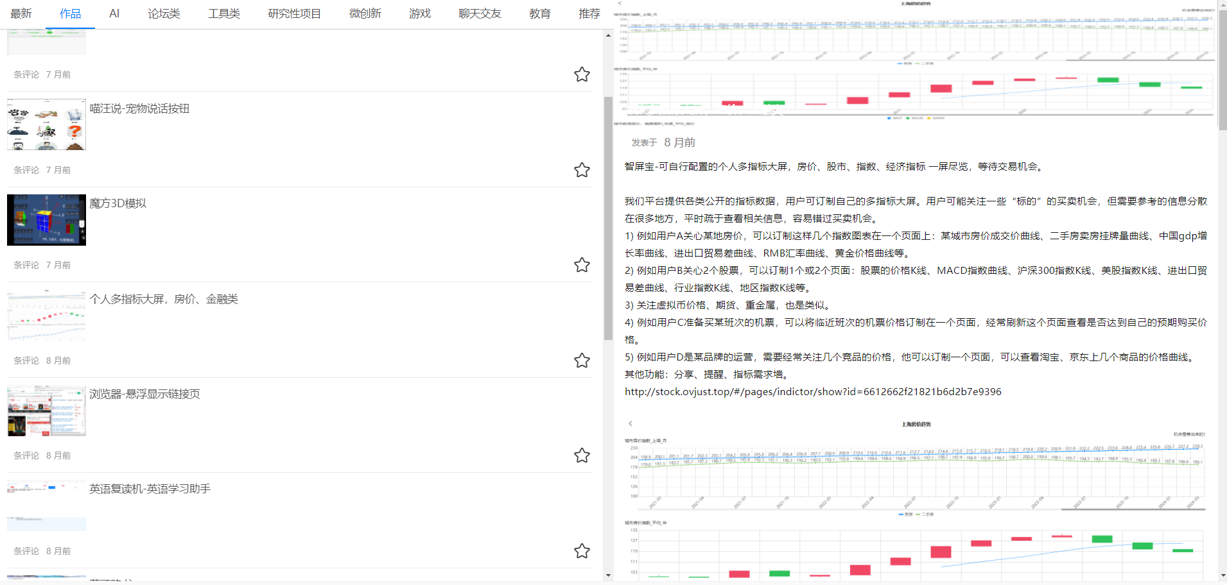The width and height of the screenshot is (1227, 585).
Task: Go to the 论坛类 tab
Action: coord(164,13)
